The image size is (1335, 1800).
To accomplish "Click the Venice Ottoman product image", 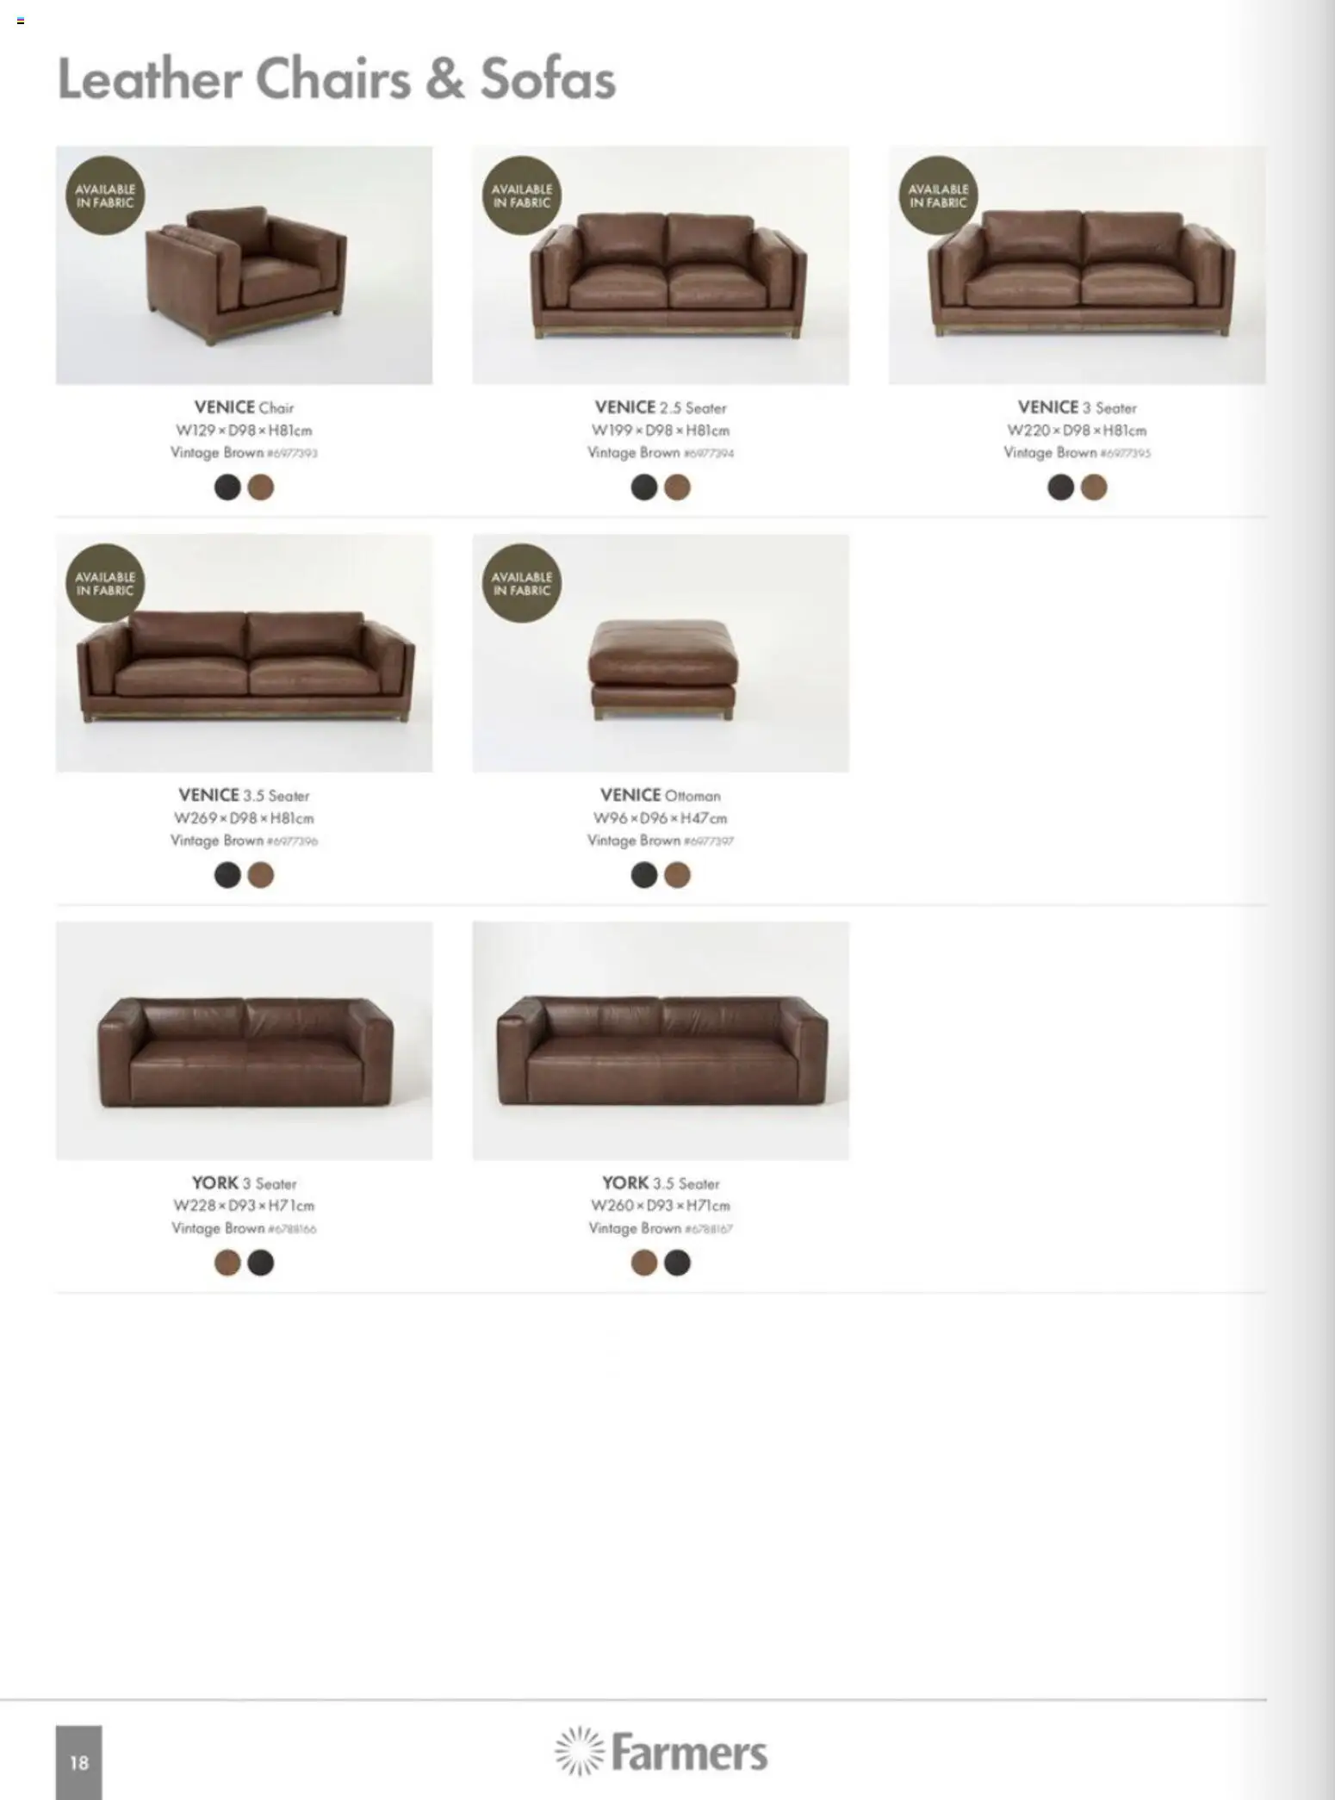I will (x=661, y=654).
